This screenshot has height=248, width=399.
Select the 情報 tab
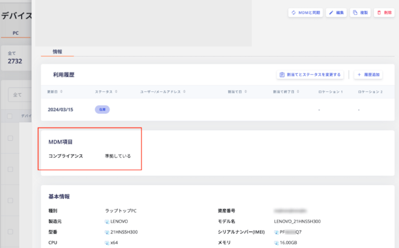[57, 52]
